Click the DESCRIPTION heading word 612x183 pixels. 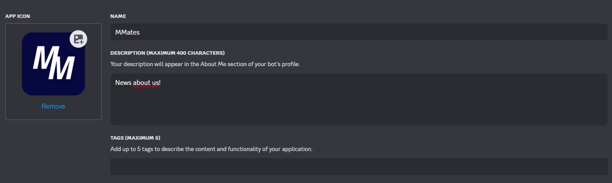point(128,53)
